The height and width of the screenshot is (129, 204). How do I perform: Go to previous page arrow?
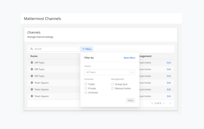[164, 103]
